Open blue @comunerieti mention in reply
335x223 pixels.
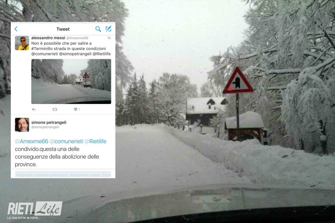tap(66, 141)
